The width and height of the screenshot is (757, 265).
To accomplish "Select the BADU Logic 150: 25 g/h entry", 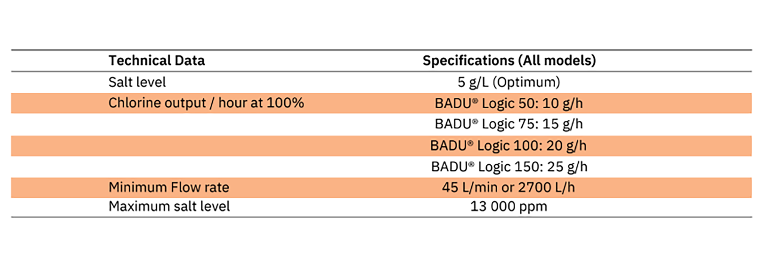I will coord(509,167).
